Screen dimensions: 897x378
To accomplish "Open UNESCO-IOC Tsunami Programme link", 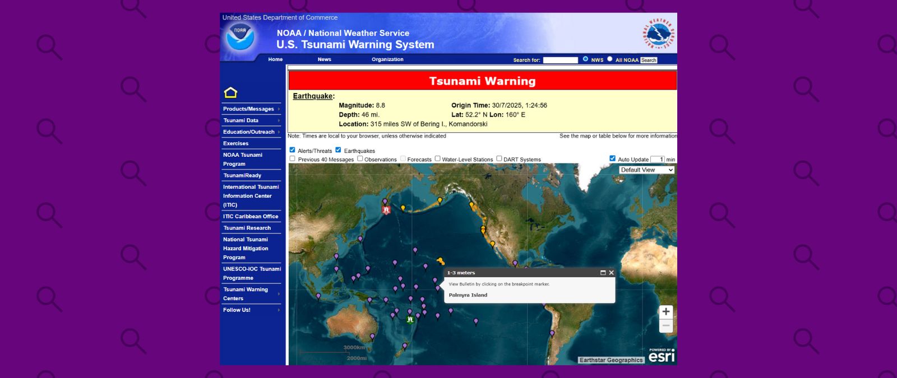I will pos(252,273).
